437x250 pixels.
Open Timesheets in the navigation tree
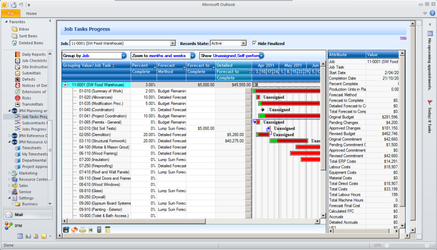(x=31, y=148)
